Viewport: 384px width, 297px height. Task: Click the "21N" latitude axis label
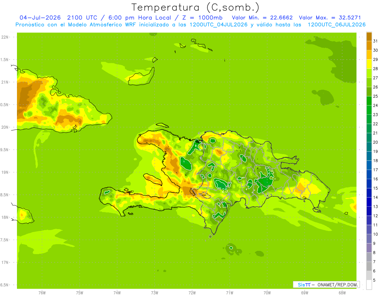pos(5,82)
